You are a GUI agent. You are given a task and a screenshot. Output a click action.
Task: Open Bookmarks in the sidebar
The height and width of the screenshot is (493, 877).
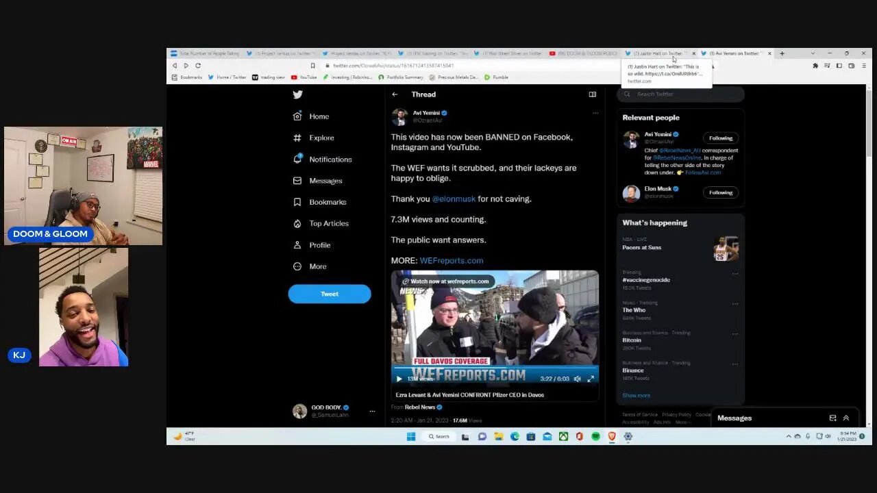(x=319, y=202)
